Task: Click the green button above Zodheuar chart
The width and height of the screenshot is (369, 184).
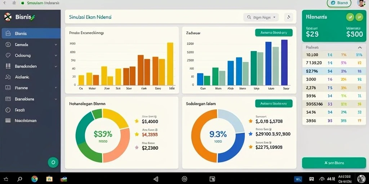Action: pos(274,33)
